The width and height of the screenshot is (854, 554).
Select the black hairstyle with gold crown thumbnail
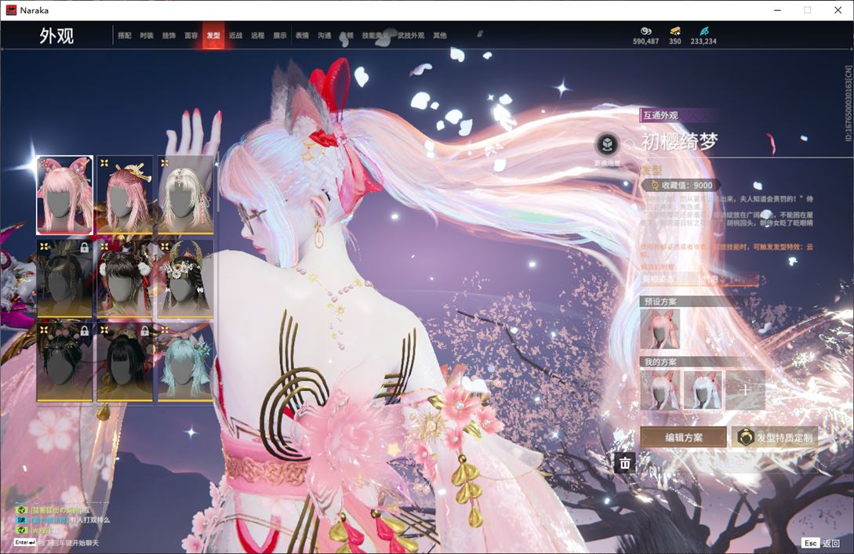coord(185,278)
